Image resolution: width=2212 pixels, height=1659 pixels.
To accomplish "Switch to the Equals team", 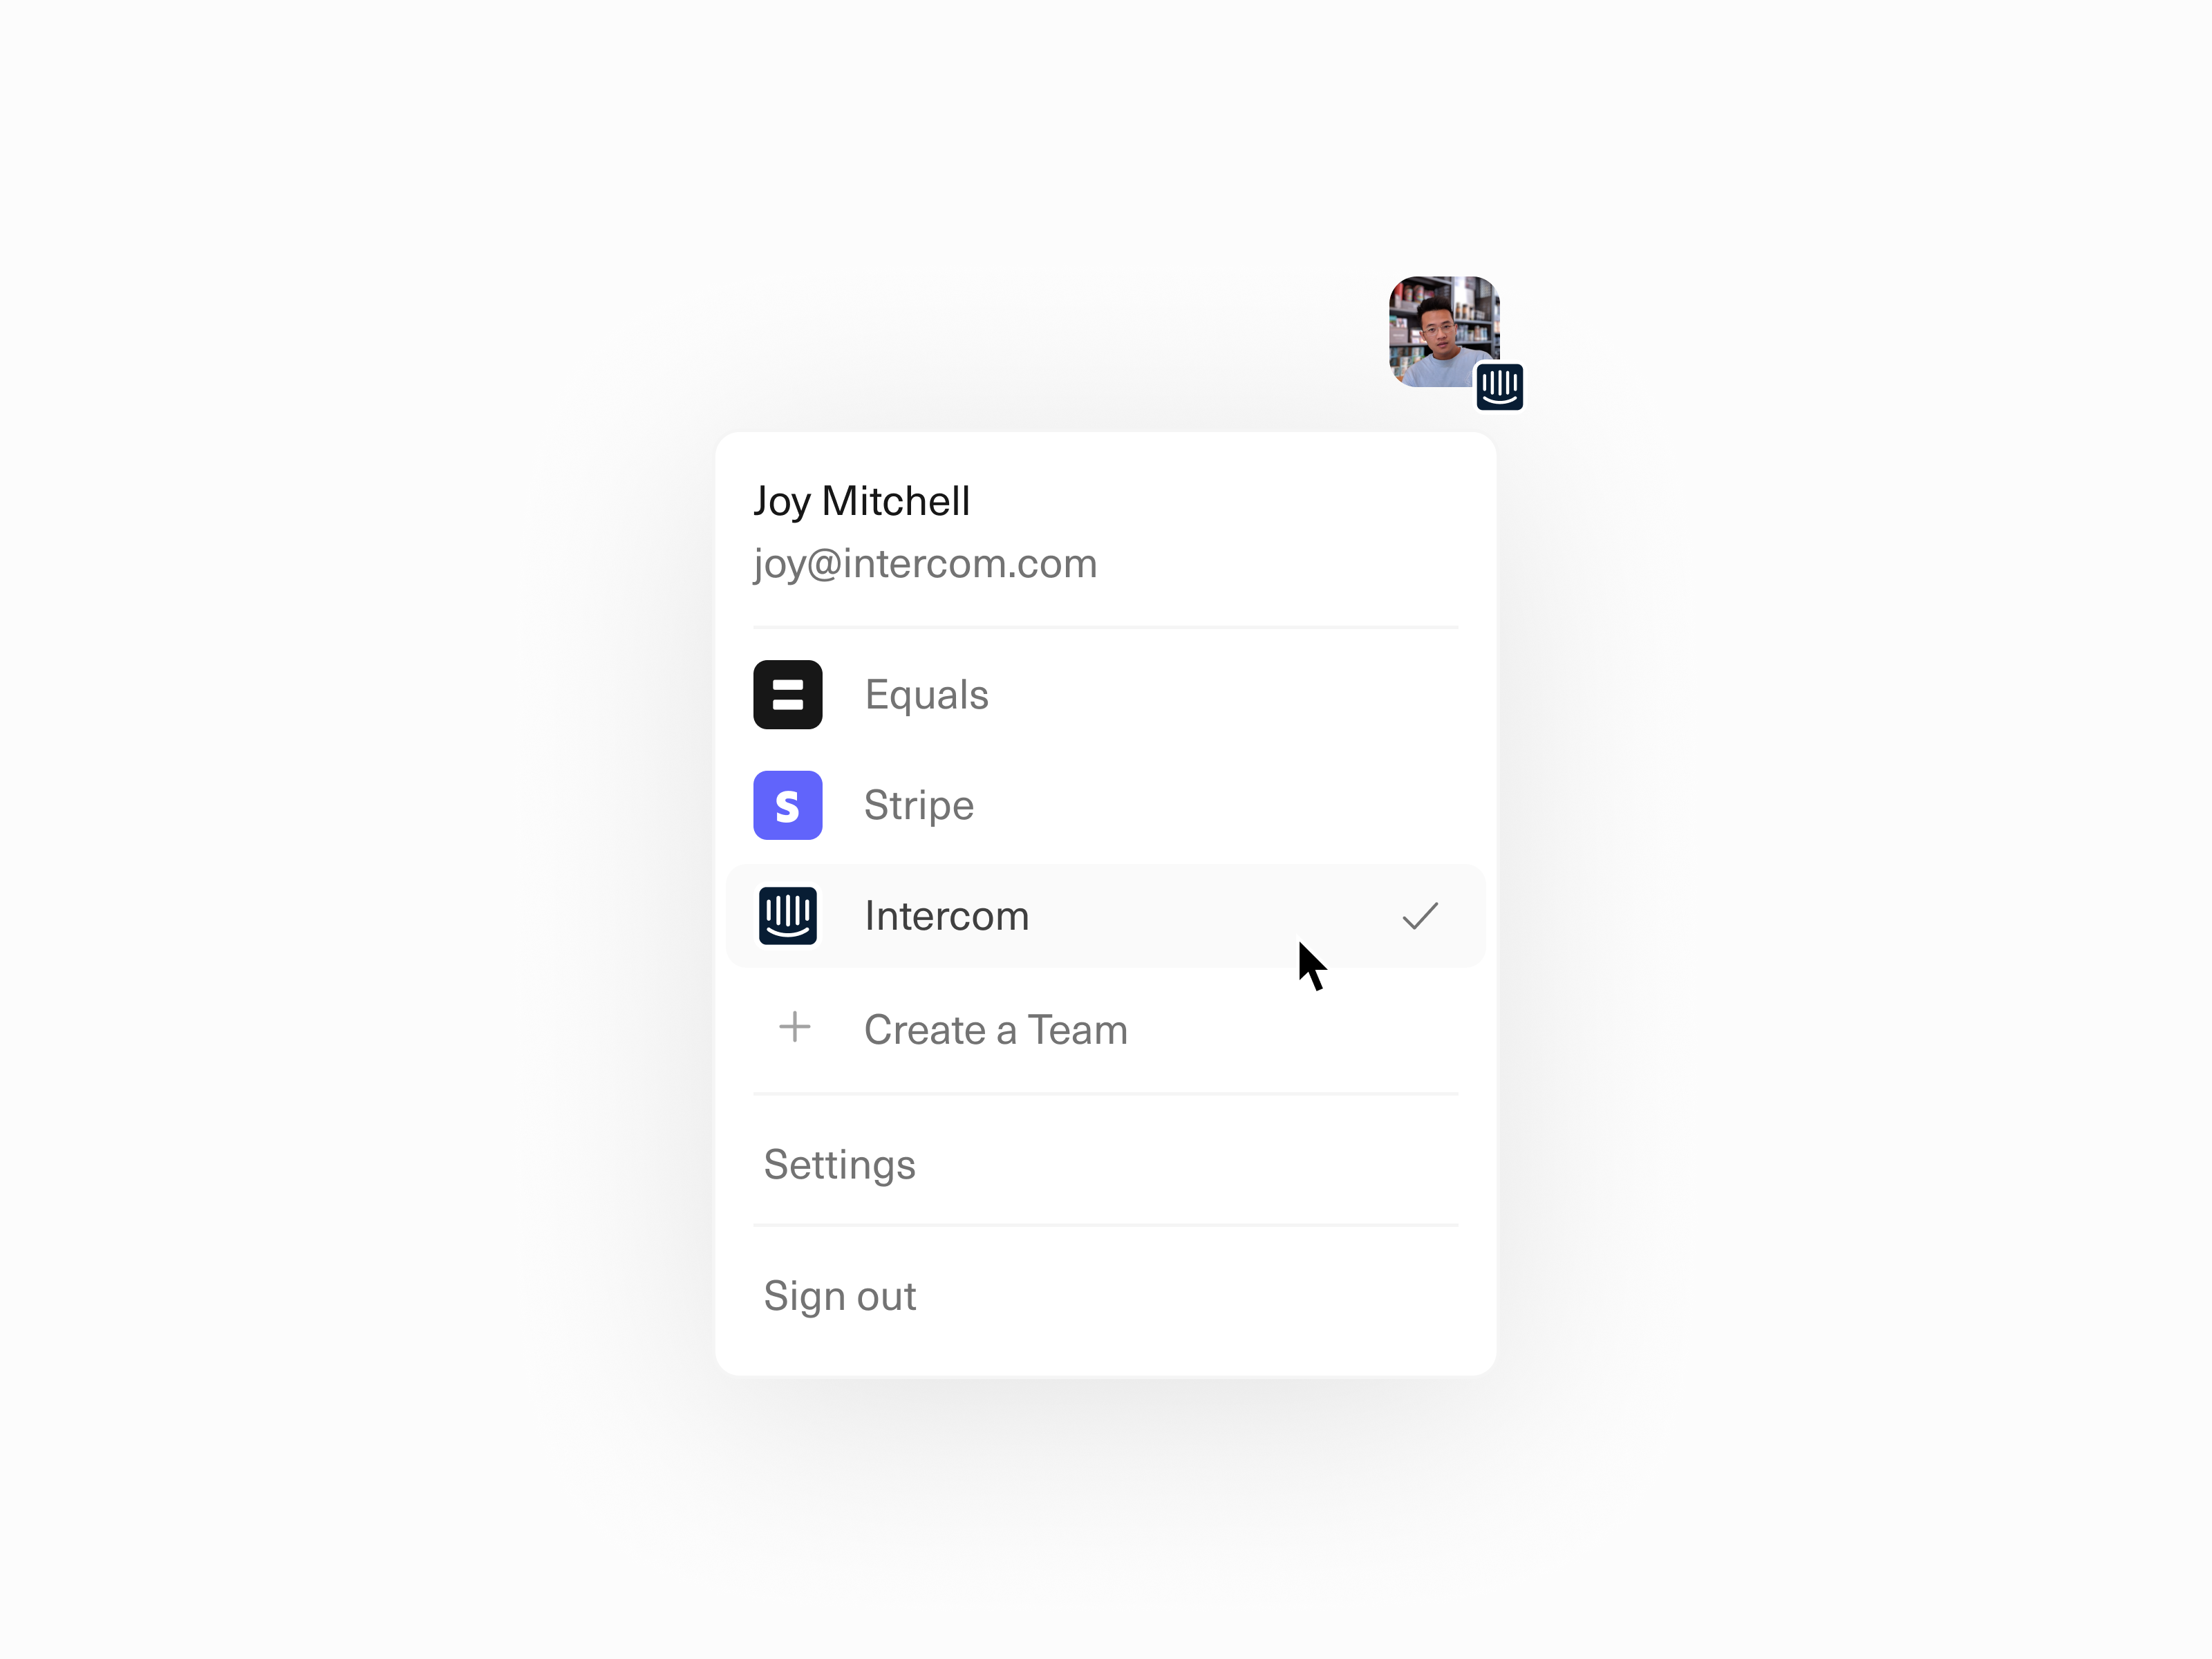I will pos(1105,695).
